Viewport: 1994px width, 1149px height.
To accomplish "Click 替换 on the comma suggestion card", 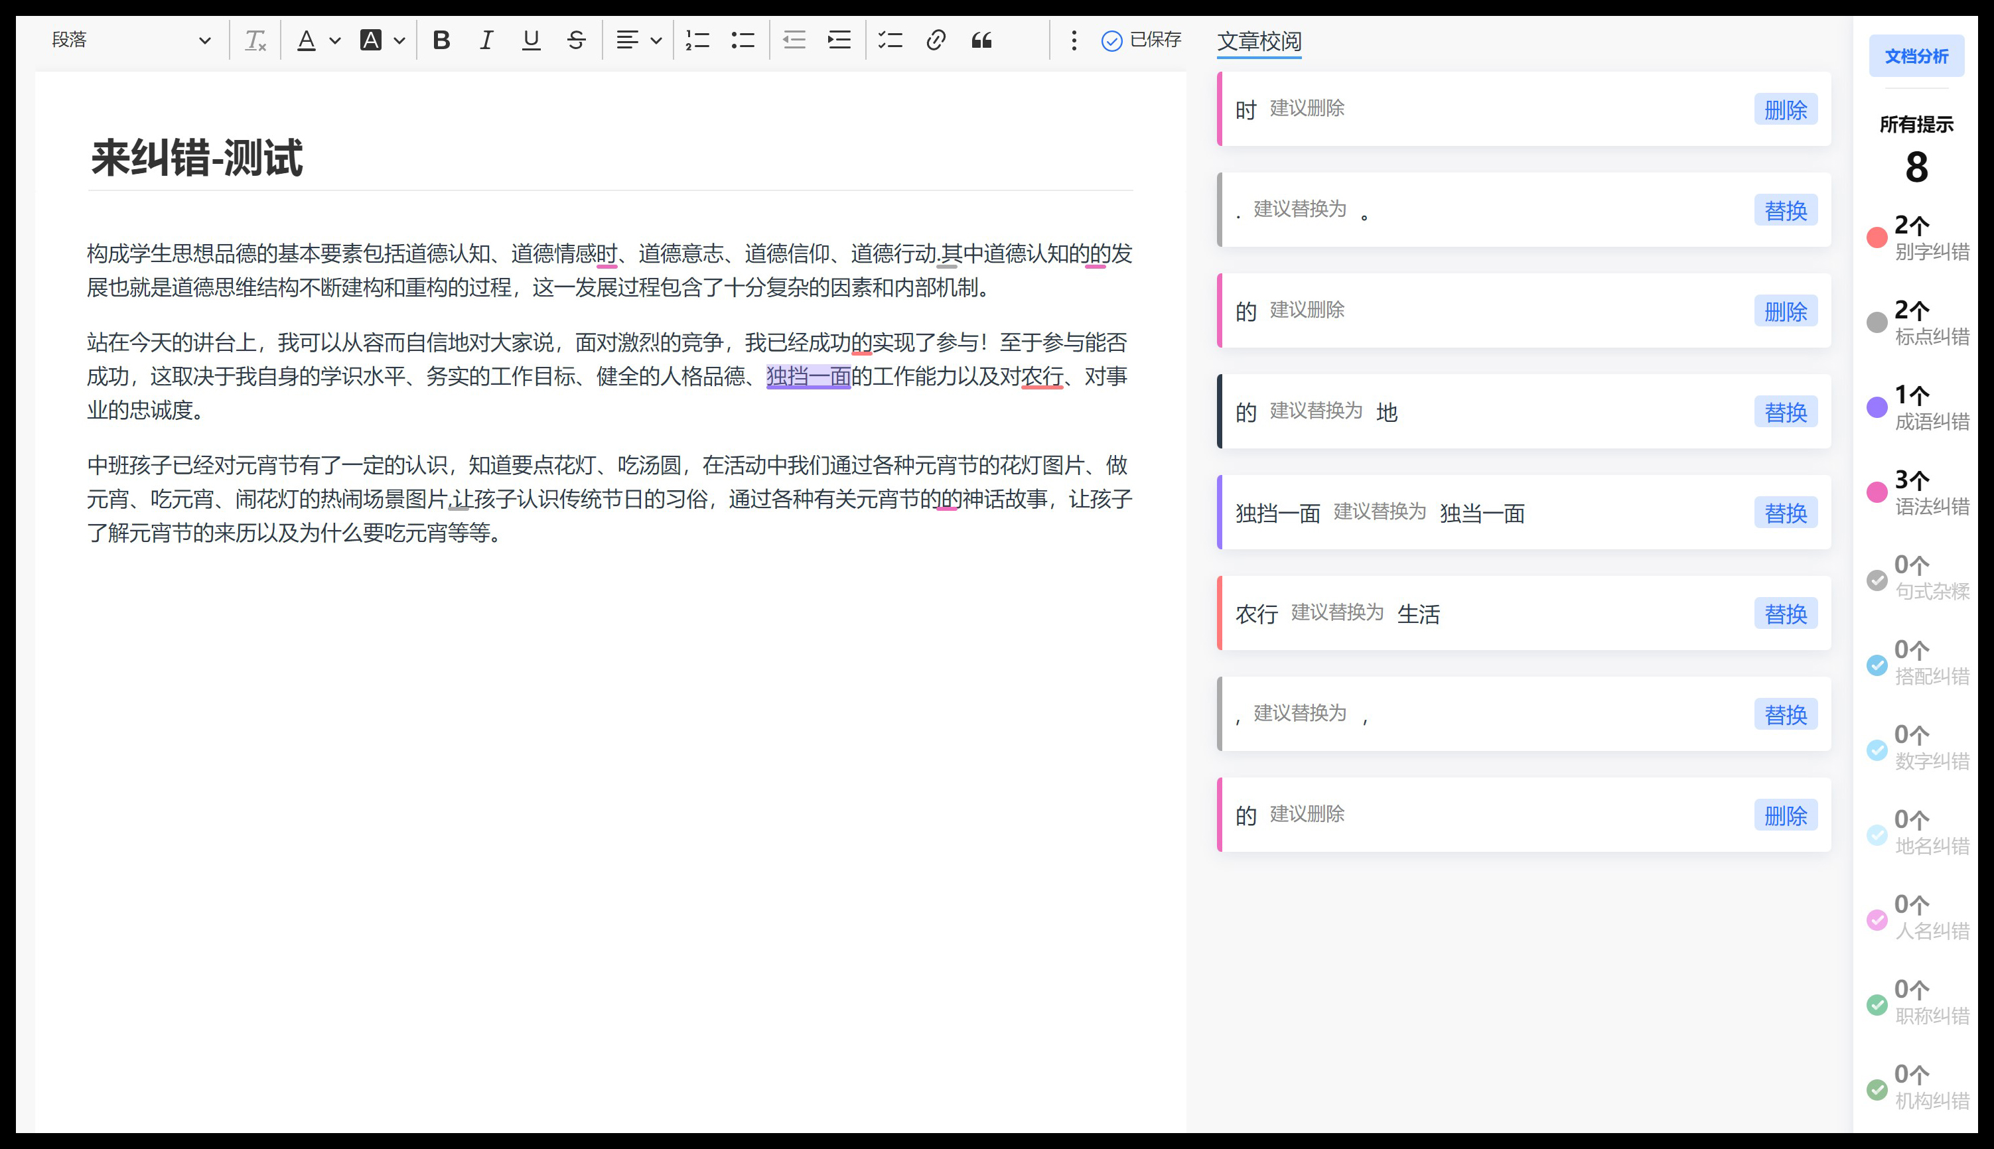I will point(1786,715).
